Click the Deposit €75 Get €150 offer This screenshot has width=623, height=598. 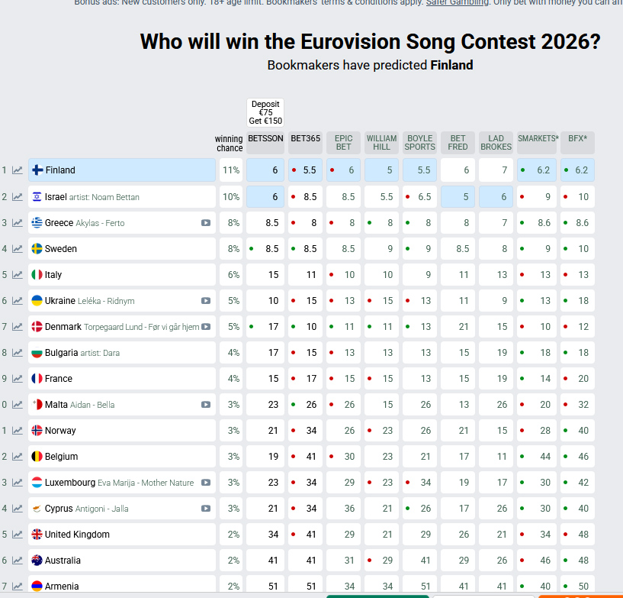265,113
